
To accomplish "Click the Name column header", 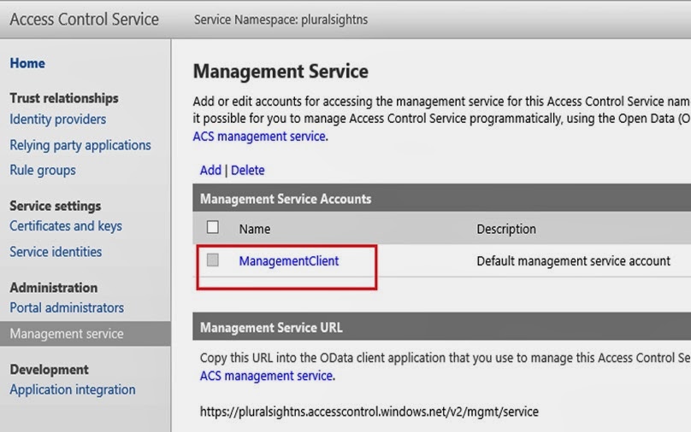I will (255, 229).
